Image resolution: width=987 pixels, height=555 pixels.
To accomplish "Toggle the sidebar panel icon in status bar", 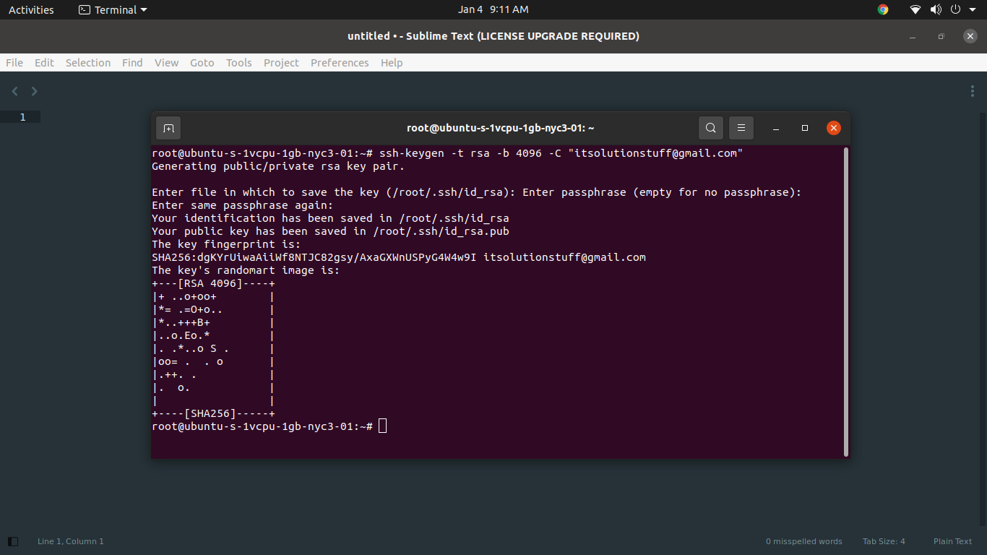I will pyautogui.click(x=12, y=541).
